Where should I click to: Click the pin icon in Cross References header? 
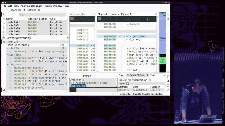tap(67, 38)
